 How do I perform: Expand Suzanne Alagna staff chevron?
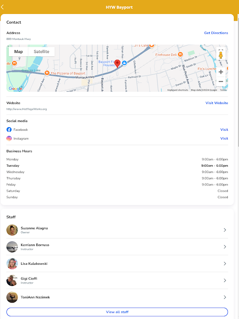[225, 230]
